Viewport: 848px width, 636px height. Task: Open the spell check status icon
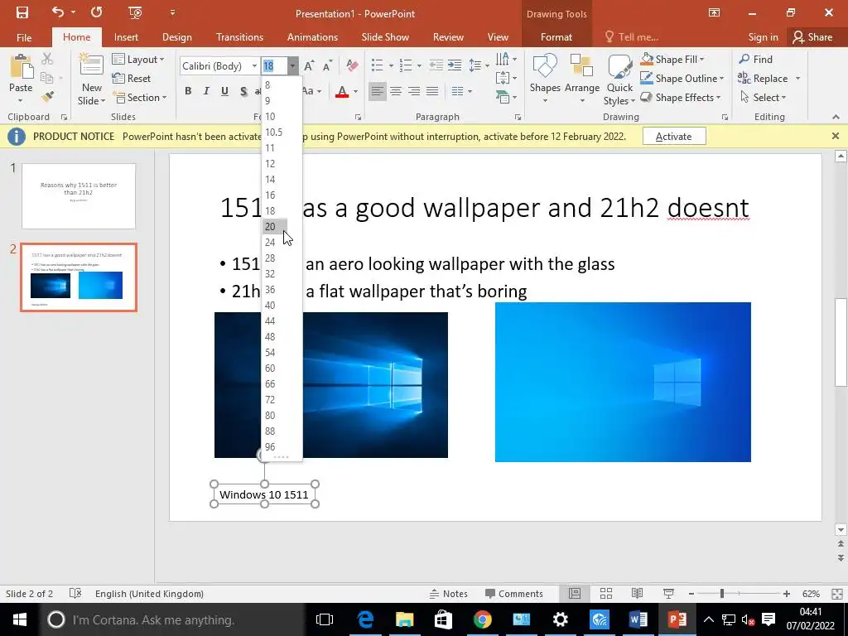tap(75, 594)
